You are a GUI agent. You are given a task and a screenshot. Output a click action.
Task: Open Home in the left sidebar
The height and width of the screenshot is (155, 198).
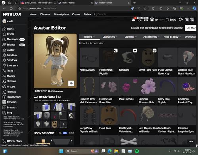(x=8, y=29)
